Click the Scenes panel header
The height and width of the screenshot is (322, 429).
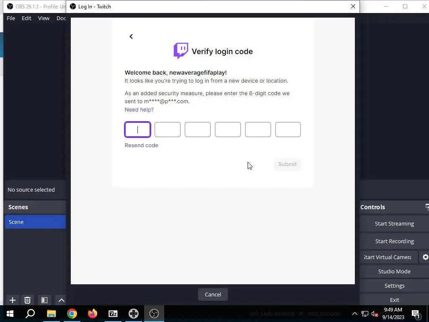click(x=35, y=207)
